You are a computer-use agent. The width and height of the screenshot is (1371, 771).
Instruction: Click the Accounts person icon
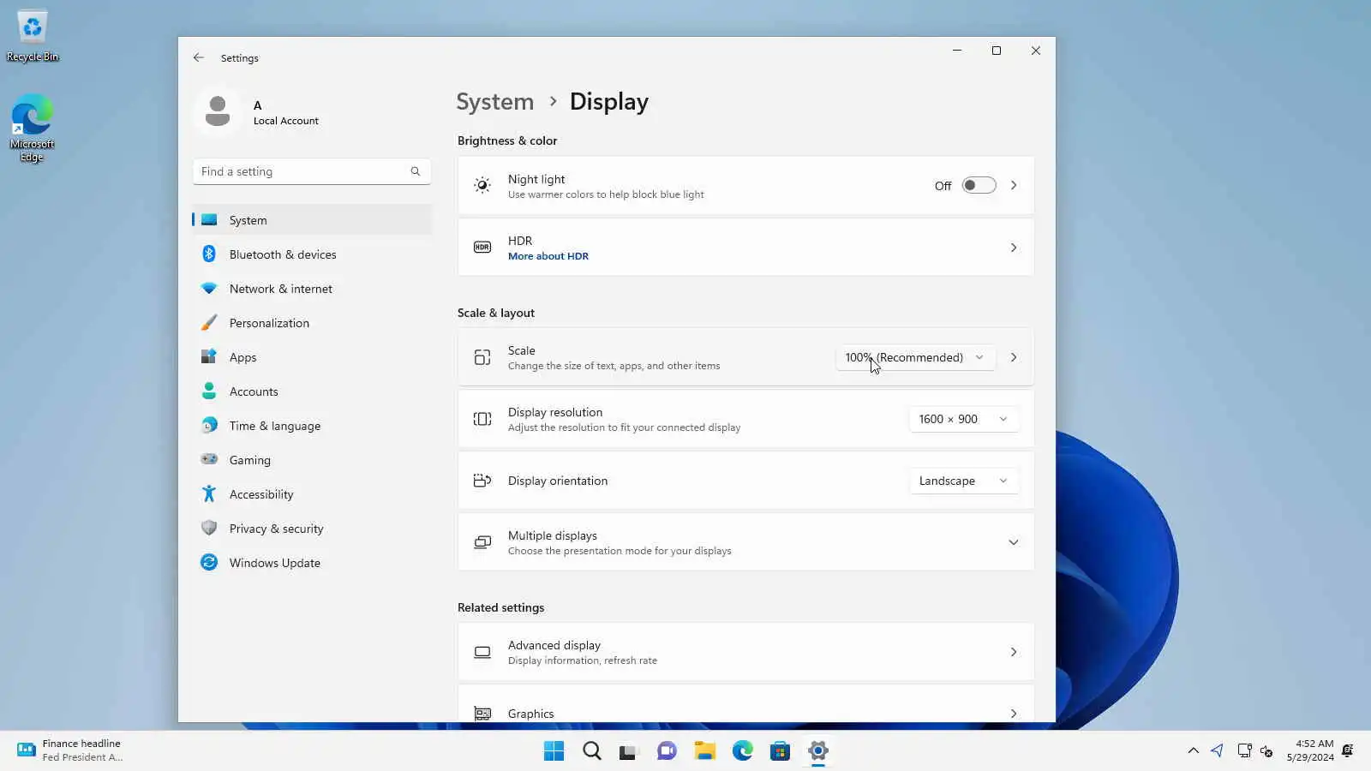tap(209, 391)
